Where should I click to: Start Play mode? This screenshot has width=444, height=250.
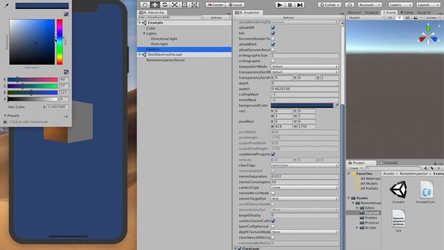coord(280,5)
